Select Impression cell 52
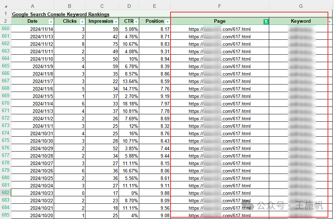The height and width of the screenshot is (219, 334). (x=102, y=148)
